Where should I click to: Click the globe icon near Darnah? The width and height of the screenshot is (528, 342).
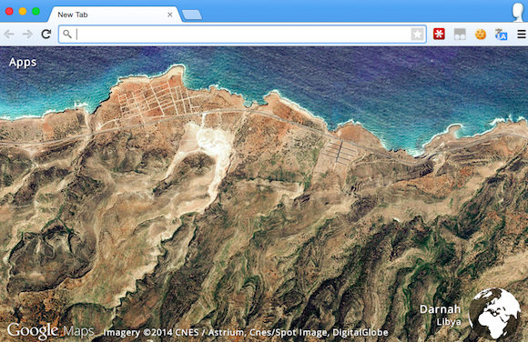click(494, 313)
